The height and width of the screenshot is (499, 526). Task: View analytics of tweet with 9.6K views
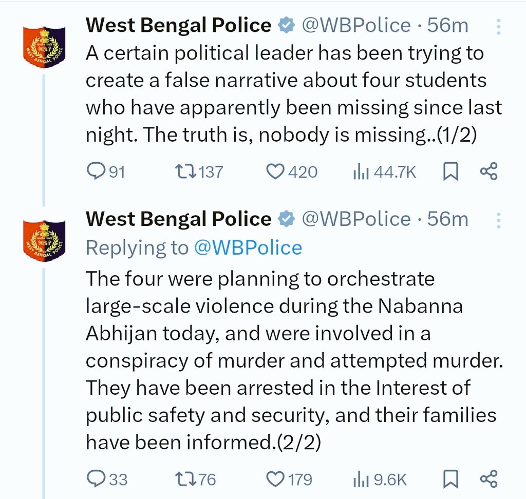click(362, 479)
